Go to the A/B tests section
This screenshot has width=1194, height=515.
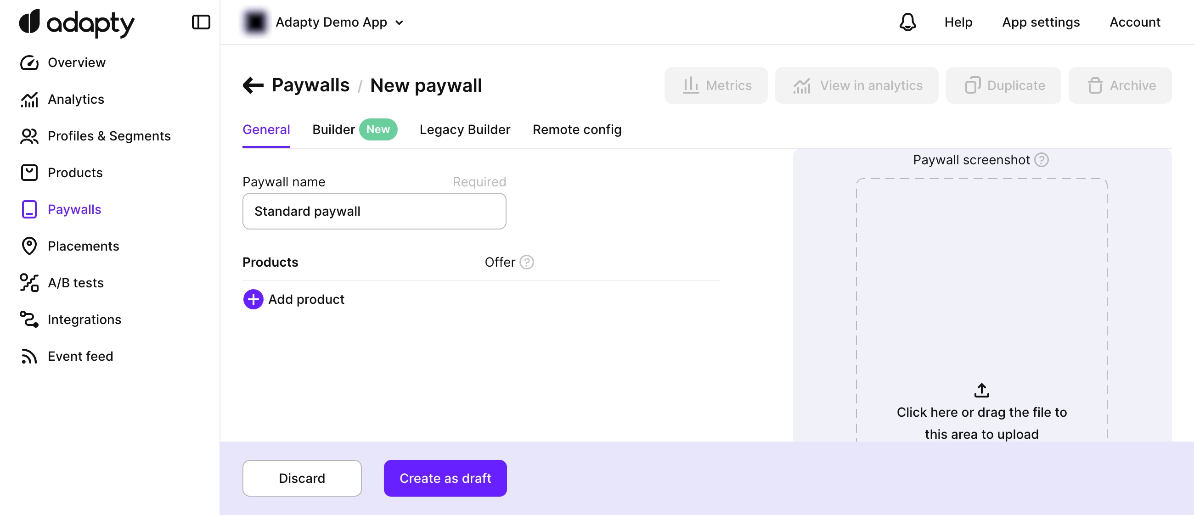[76, 282]
